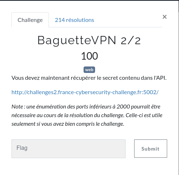Click the web category badge
This screenshot has width=179, height=175.
click(x=89, y=70)
